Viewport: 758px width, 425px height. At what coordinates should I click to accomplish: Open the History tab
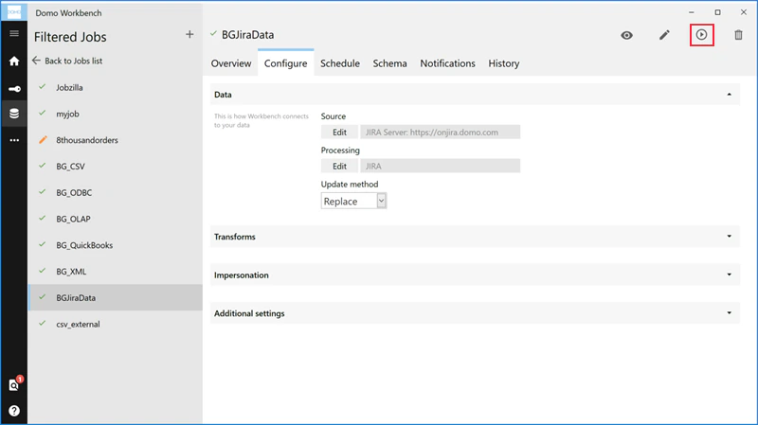[x=504, y=63]
